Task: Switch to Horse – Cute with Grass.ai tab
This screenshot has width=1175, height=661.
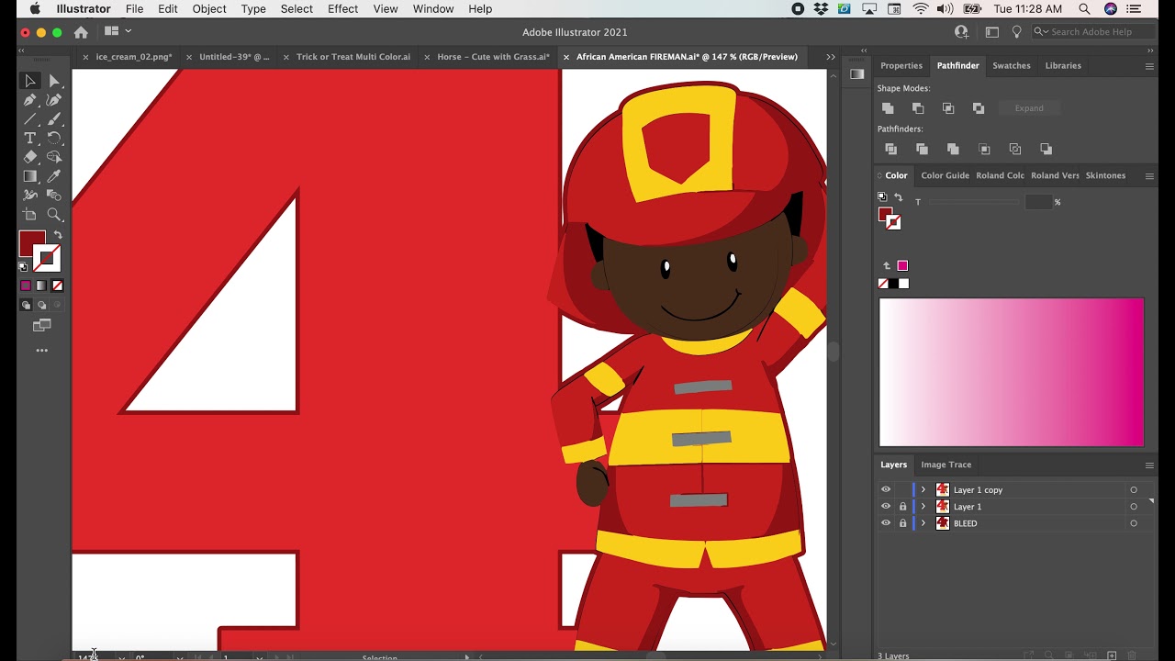Action: tap(493, 57)
